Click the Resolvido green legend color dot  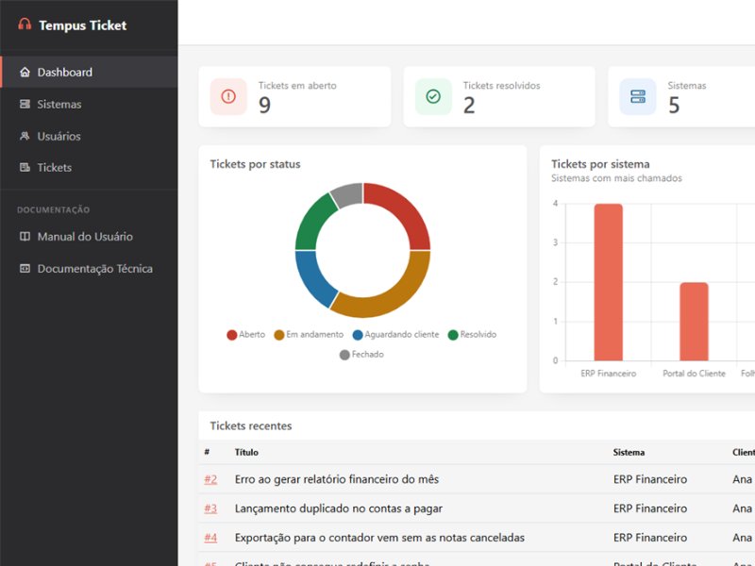(x=453, y=335)
